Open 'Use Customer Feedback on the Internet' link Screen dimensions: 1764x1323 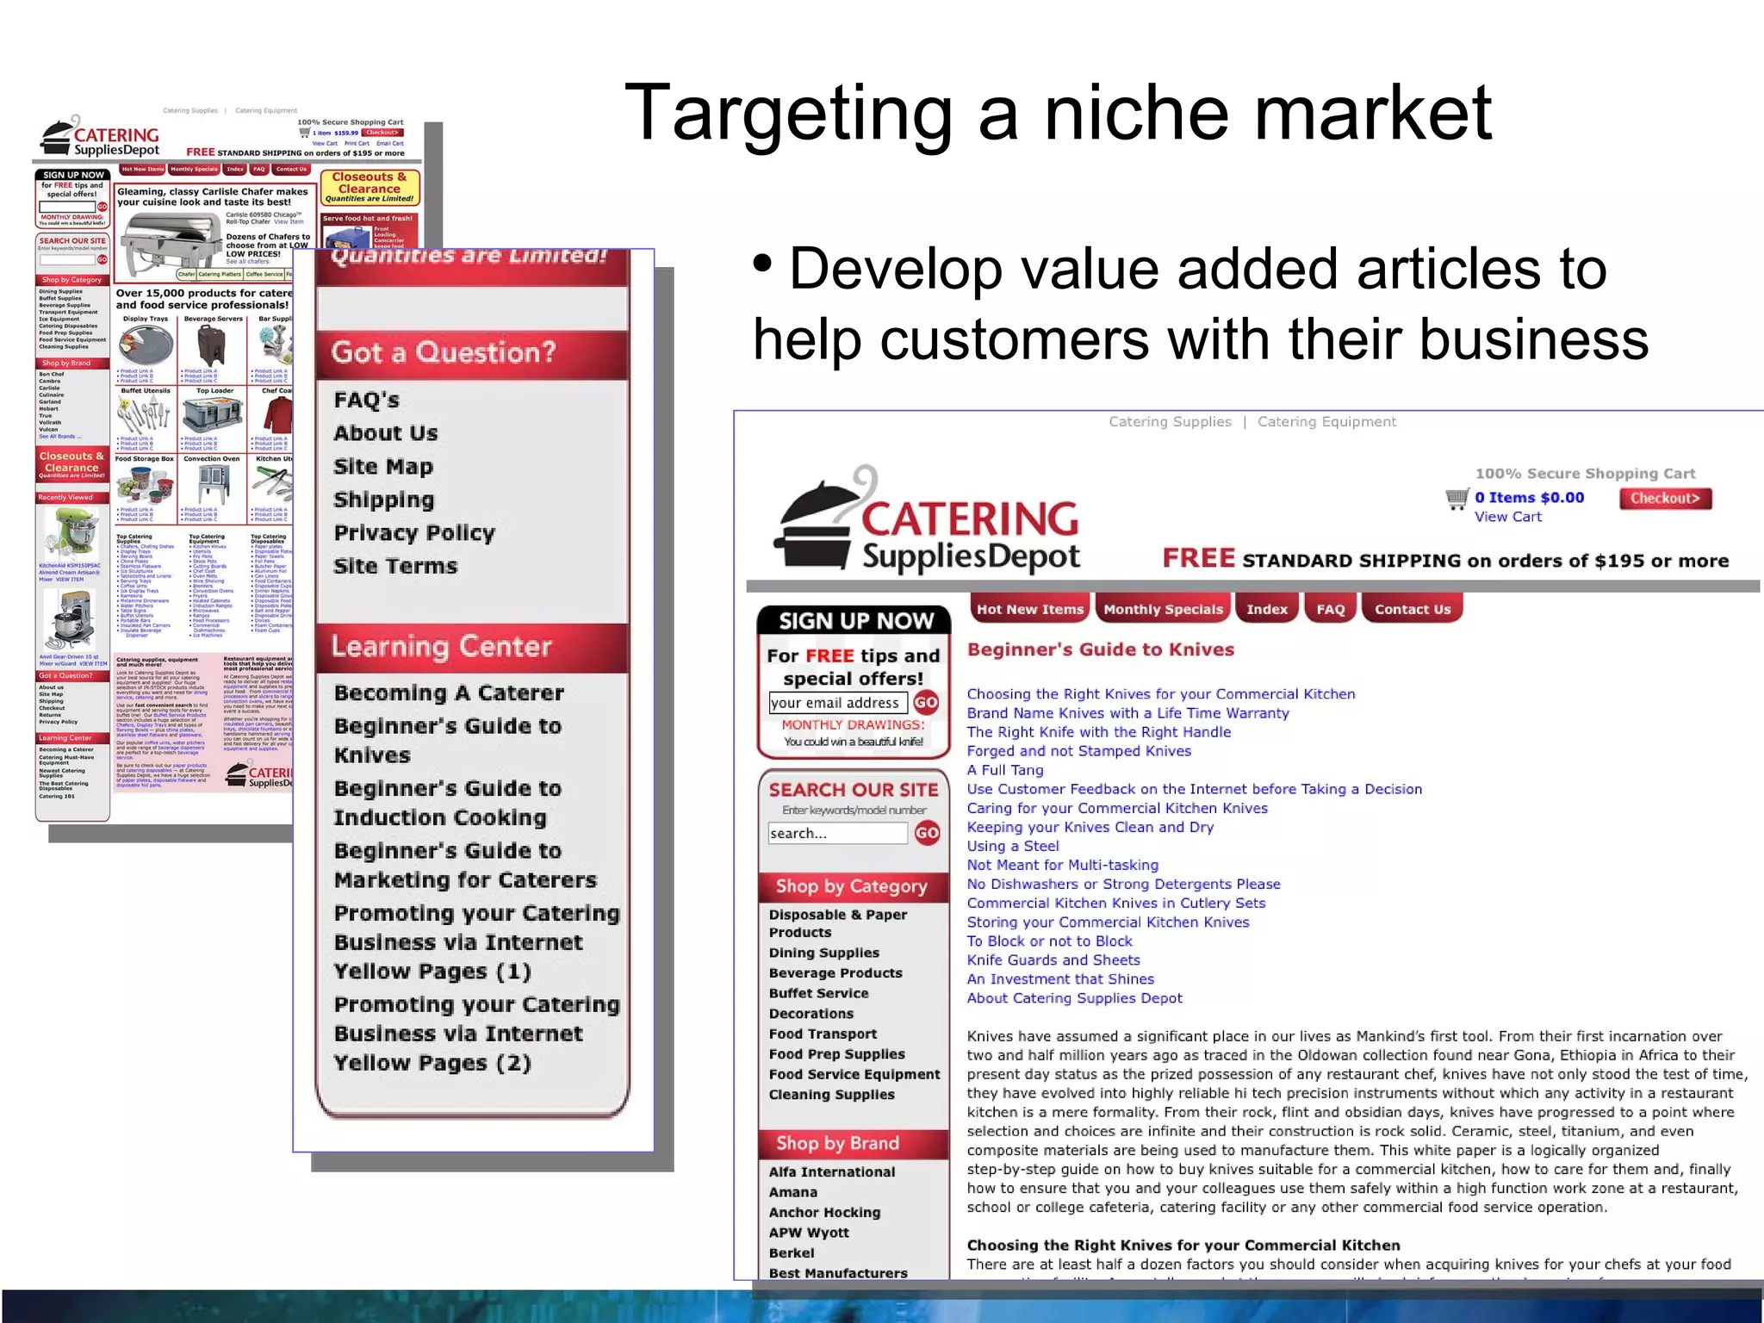pyautogui.click(x=1195, y=789)
